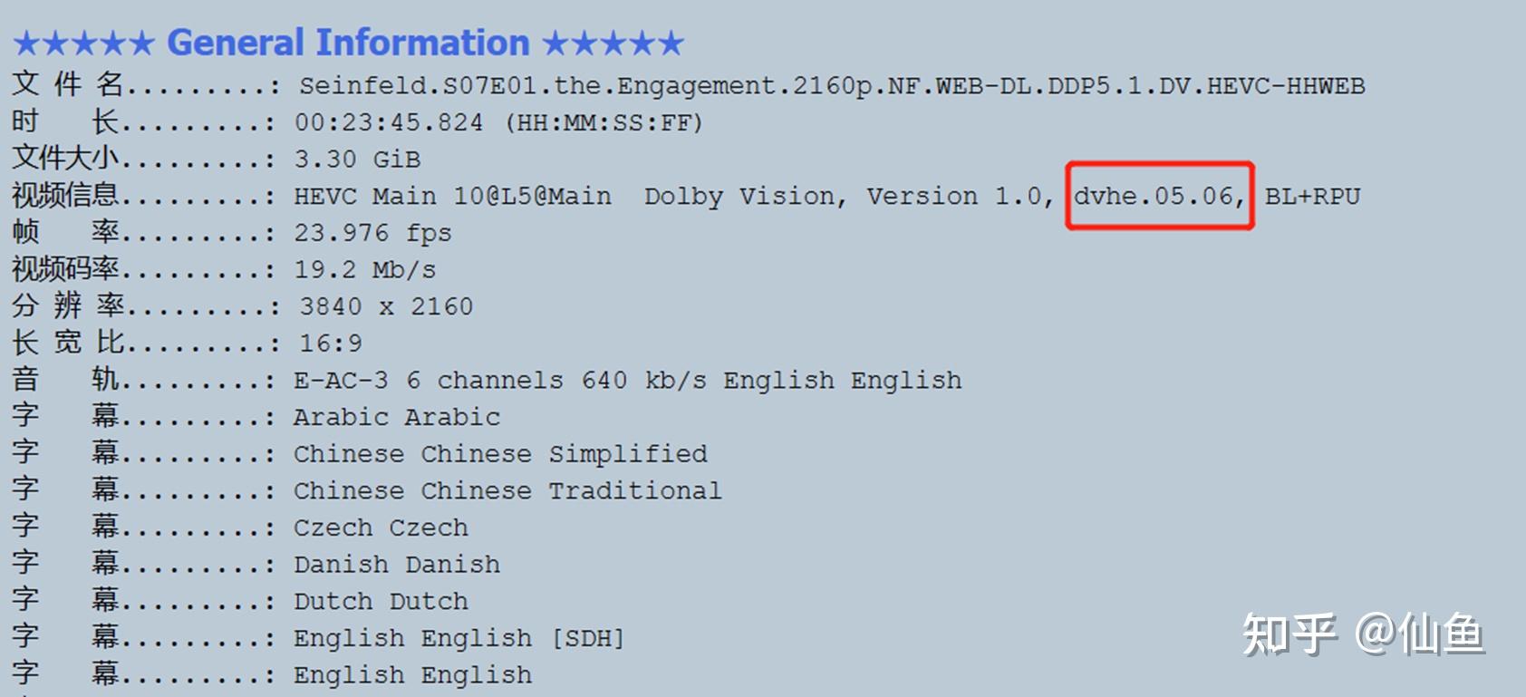Click the 16:9 aspect ratio value
Image resolution: width=1526 pixels, height=697 pixels.
tap(331, 344)
